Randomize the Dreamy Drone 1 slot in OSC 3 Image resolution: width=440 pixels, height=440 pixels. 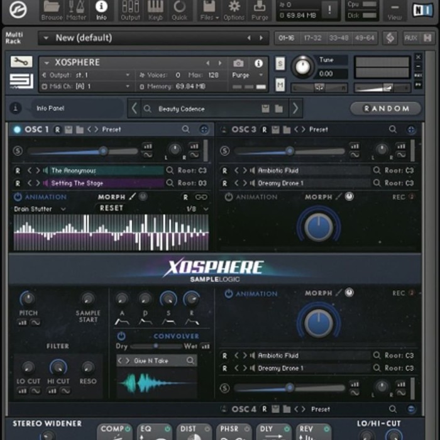coord(224,184)
